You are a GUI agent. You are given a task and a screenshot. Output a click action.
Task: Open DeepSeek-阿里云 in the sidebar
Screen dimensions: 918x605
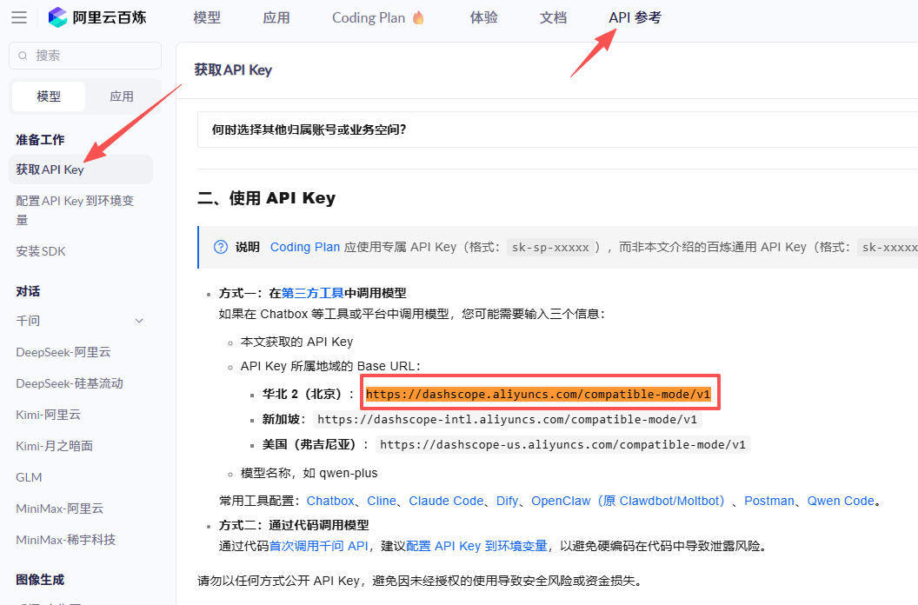coord(63,352)
